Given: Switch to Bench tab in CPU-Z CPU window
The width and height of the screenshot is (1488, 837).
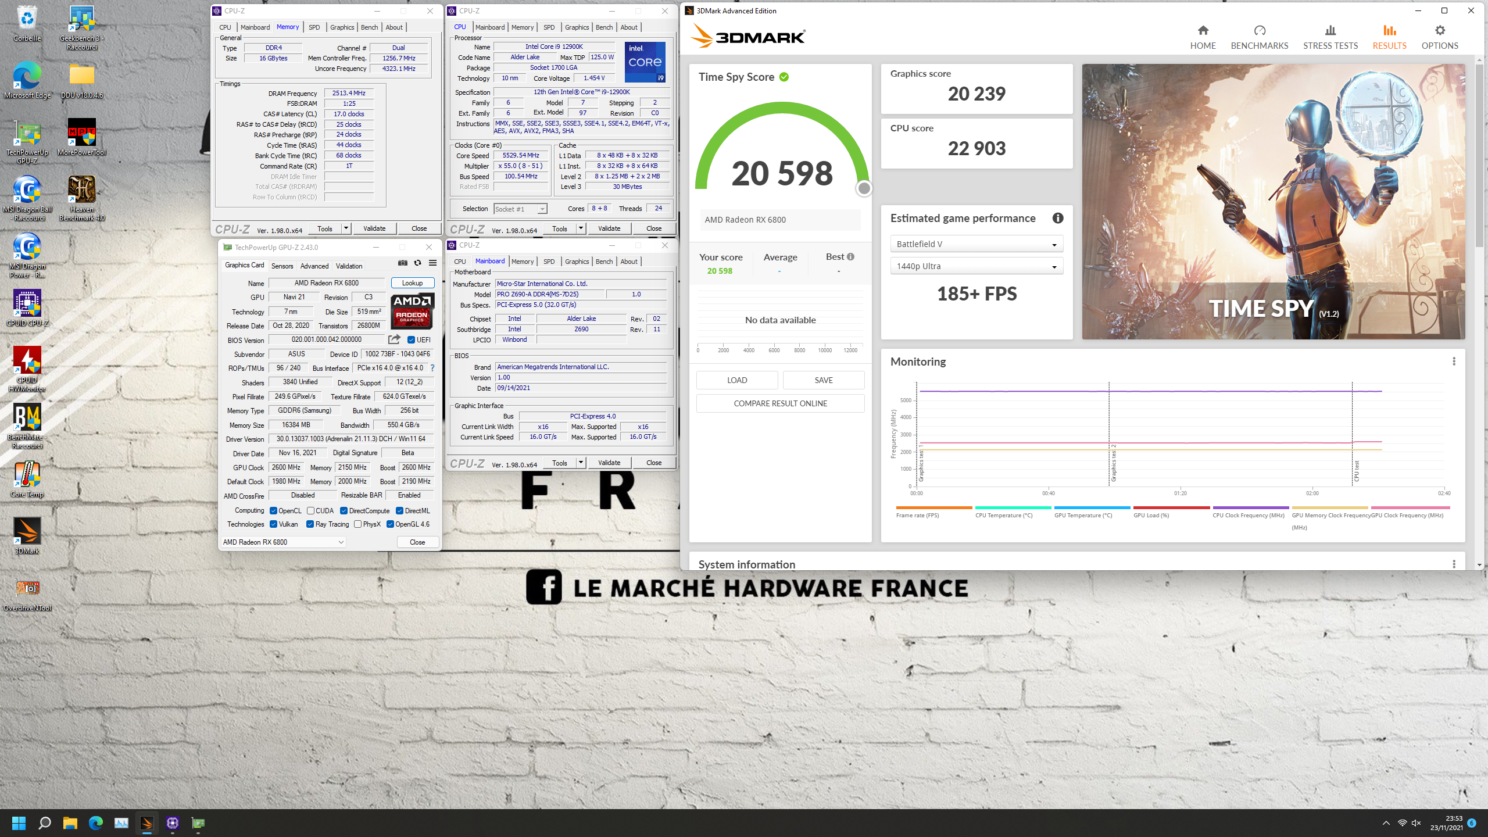Looking at the screenshot, I should (604, 27).
